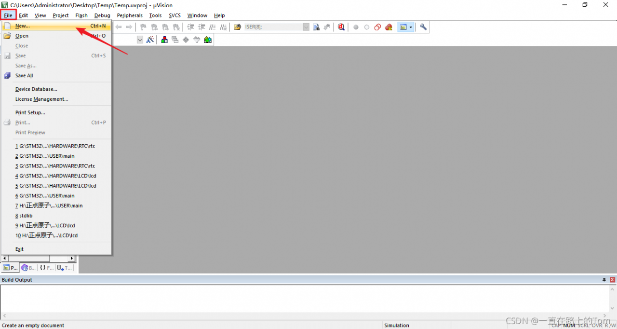Open the Tools menu
The width and height of the screenshot is (617, 329).
(155, 15)
